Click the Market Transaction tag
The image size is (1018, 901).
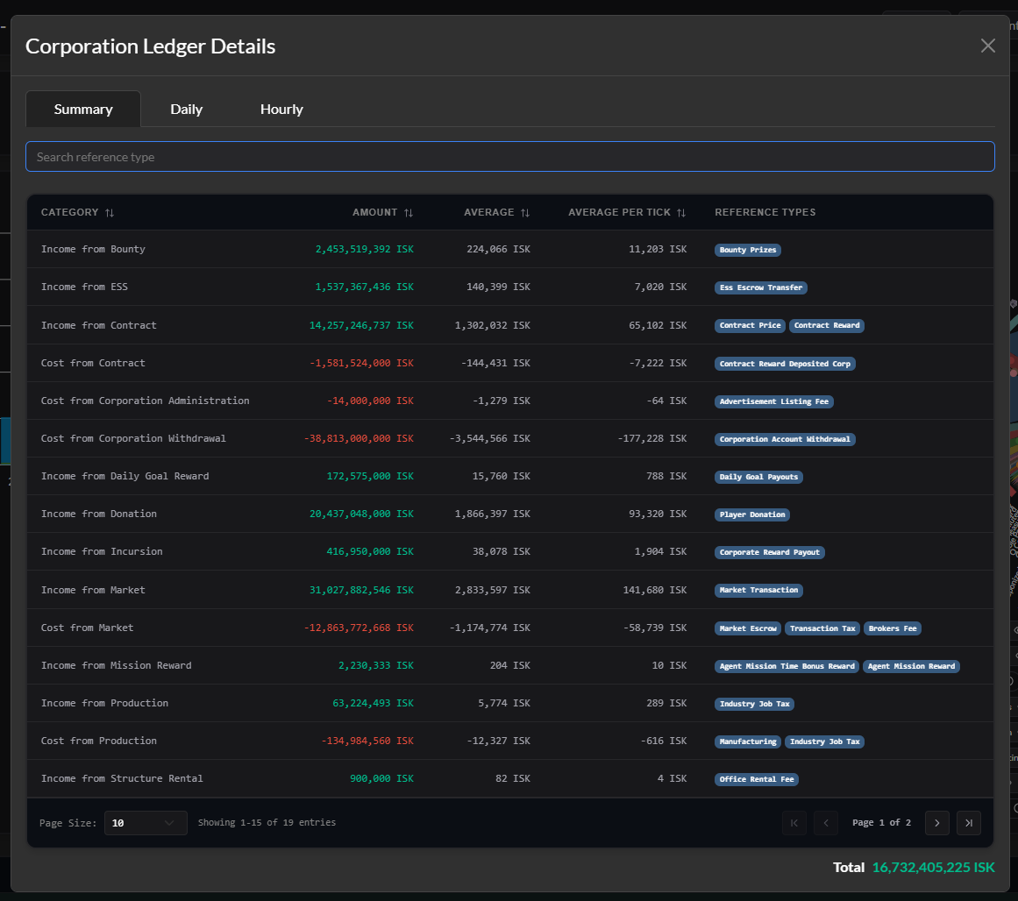click(x=758, y=590)
